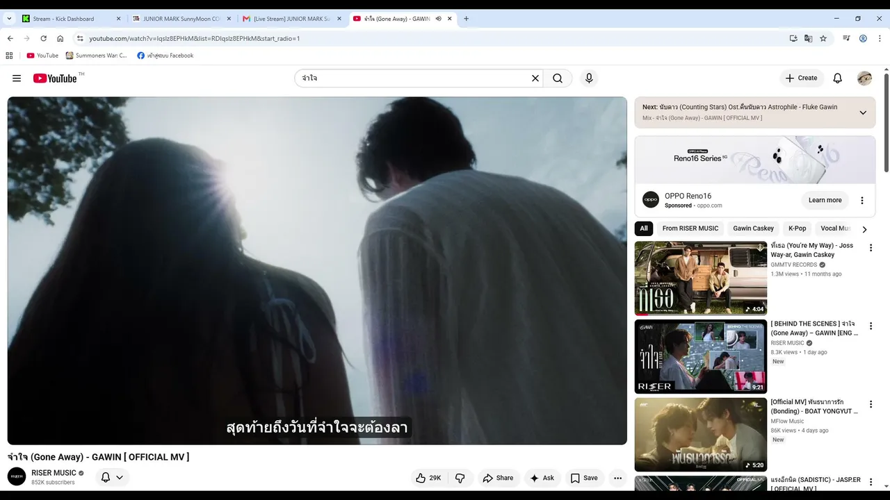The height and width of the screenshot is (500, 890).
Task: Like the video with 29K likes
Action: click(x=428, y=478)
